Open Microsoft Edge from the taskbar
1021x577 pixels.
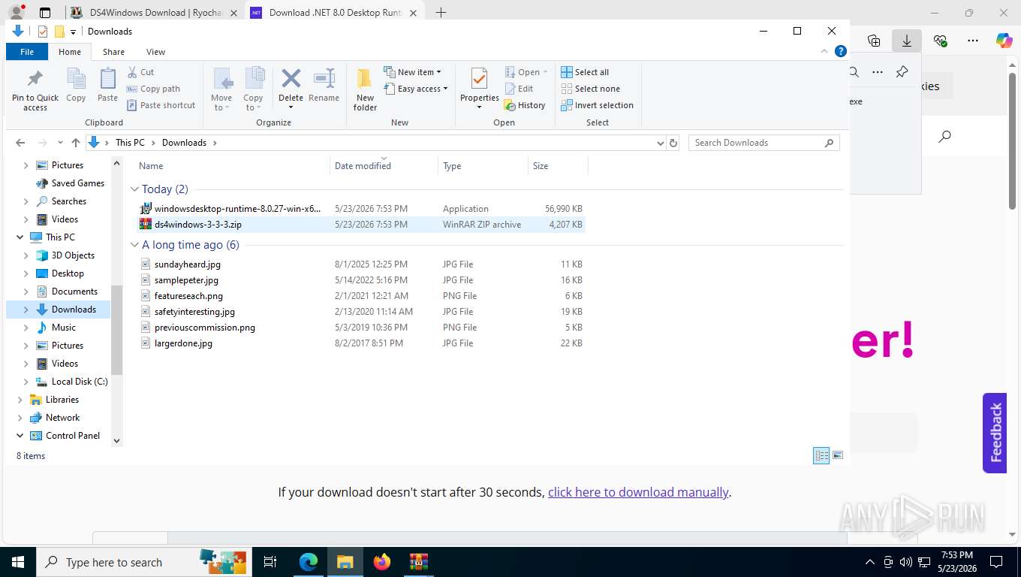[309, 561]
